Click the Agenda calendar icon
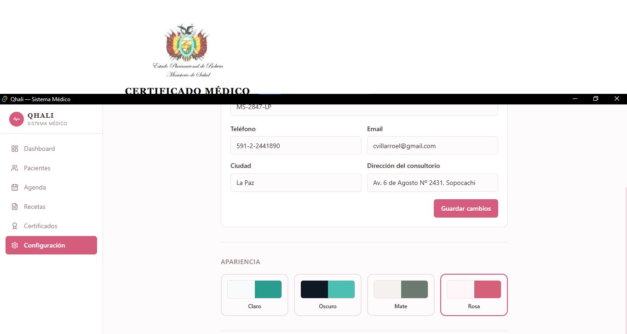The width and height of the screenshot is (627, 334). click(15, 187)
